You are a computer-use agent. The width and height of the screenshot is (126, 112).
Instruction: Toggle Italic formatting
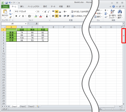click(20, 16)
